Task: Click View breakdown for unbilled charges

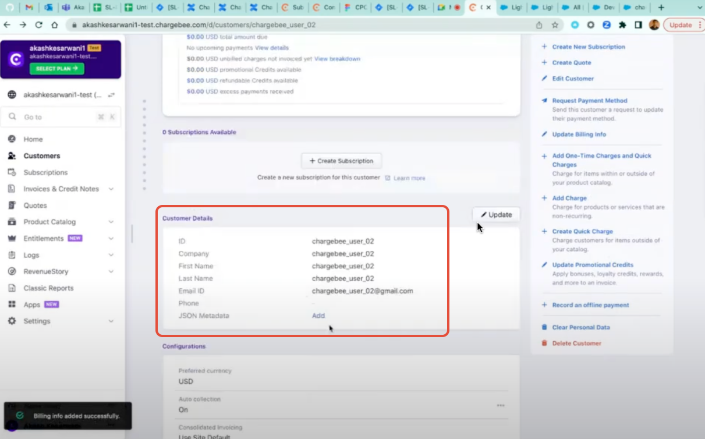Action: point(337,59)
